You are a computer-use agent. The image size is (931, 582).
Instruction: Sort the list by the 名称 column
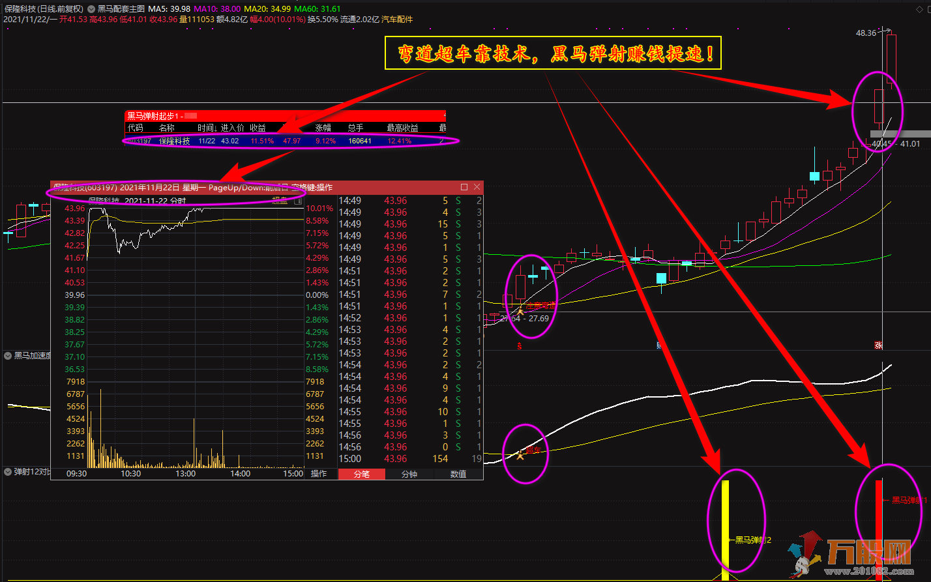coord(167,128)
